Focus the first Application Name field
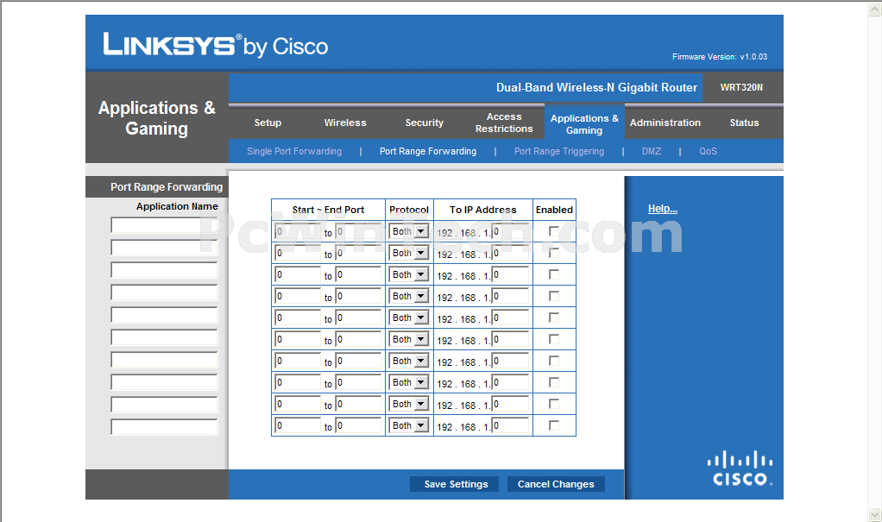This screenshot has width=882, height=522. pyautogui.click(x=164, y=225)
